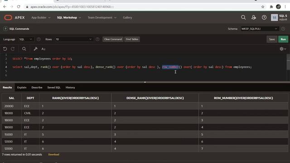The width and height of the screenshot is (290, 163).
Task: Click the Download link below results
Action: click(x=53, y=154)
